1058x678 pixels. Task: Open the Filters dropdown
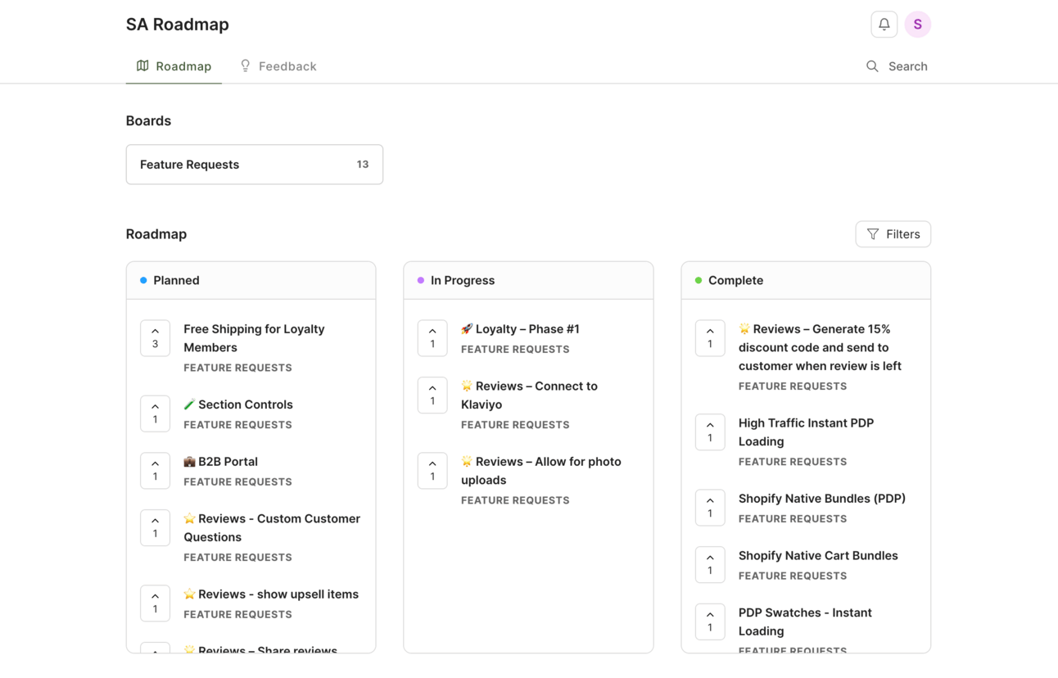893,234
